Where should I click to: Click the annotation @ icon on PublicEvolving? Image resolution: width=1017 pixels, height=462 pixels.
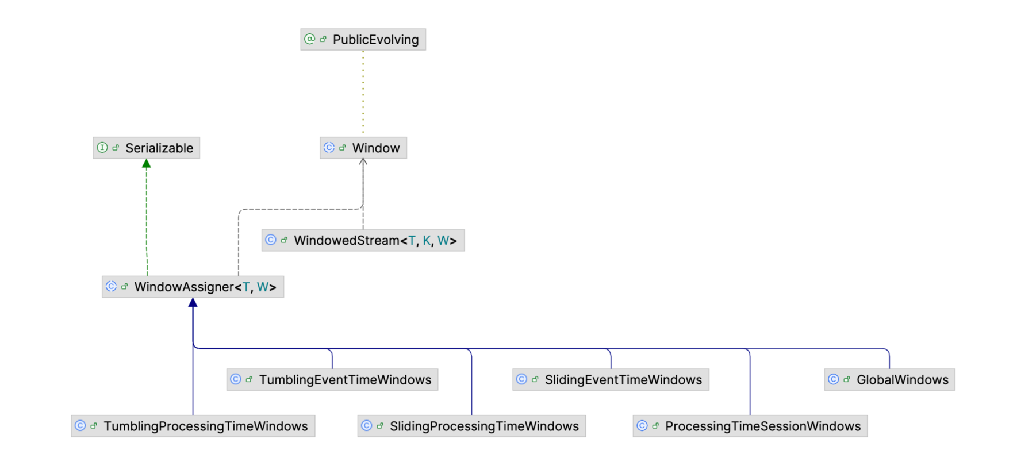pyautogui.click(x=310, y=39)
